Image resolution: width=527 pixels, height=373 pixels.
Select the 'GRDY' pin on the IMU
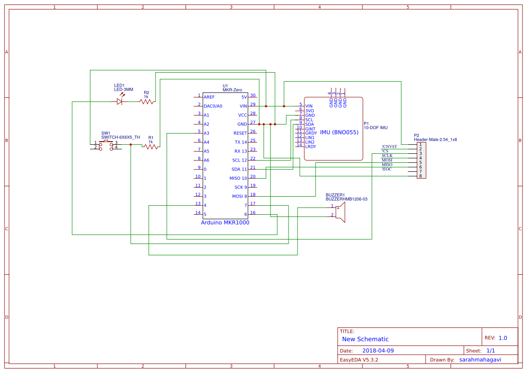pyautogui.click(x=311, y=133)
